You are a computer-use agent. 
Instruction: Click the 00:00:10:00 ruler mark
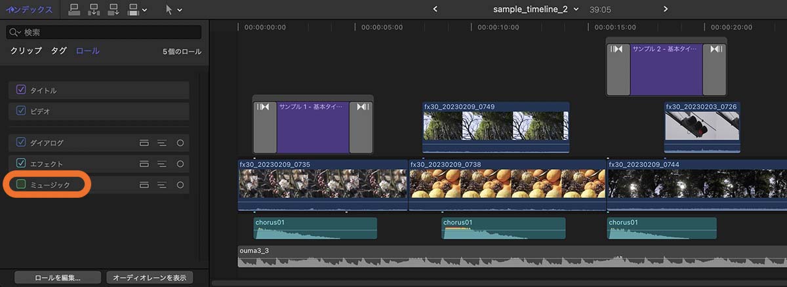click(498, 28)
